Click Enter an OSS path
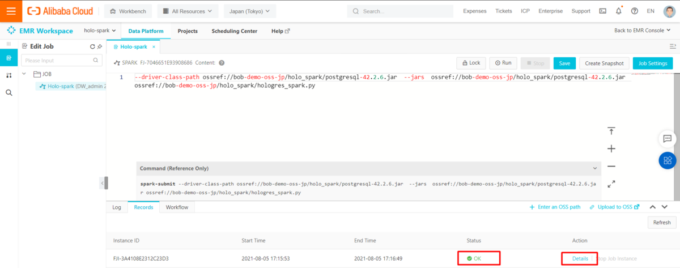680x268 pixels. pos(555,207)
